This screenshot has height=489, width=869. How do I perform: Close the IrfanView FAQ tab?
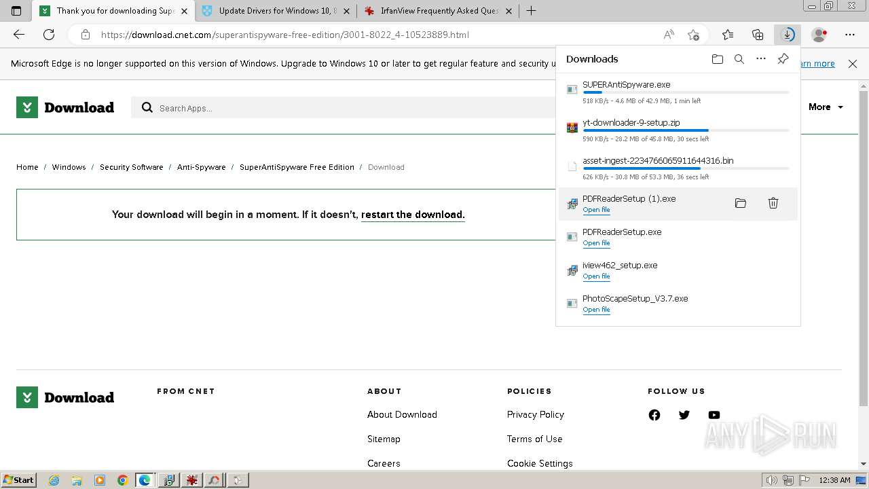click(x=509, y=11)
